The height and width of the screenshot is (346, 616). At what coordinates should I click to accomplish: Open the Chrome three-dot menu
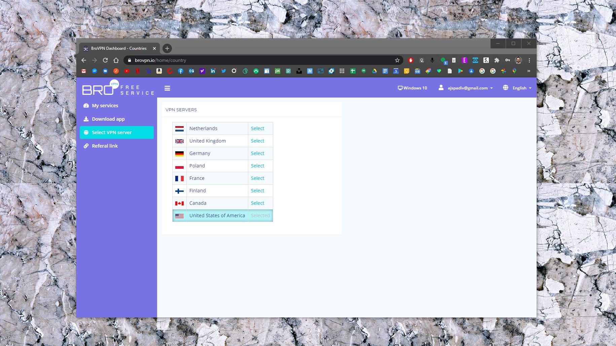coord(529,60)
